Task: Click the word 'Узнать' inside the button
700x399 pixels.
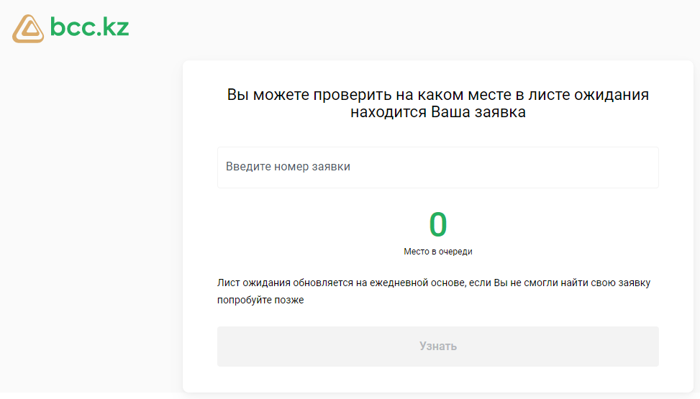Action: (438, 347)
